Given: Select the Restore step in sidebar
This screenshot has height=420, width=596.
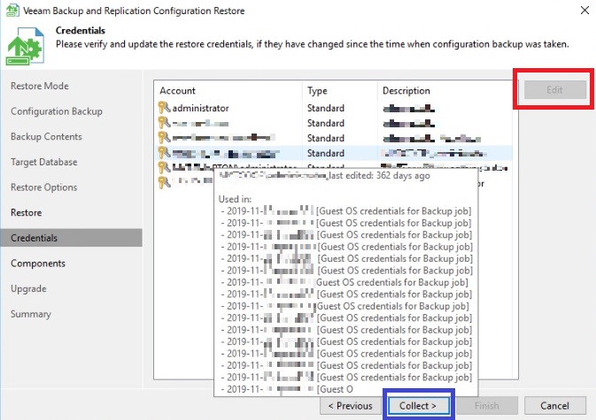Looking at the screenshot, I should click(26, 212).
